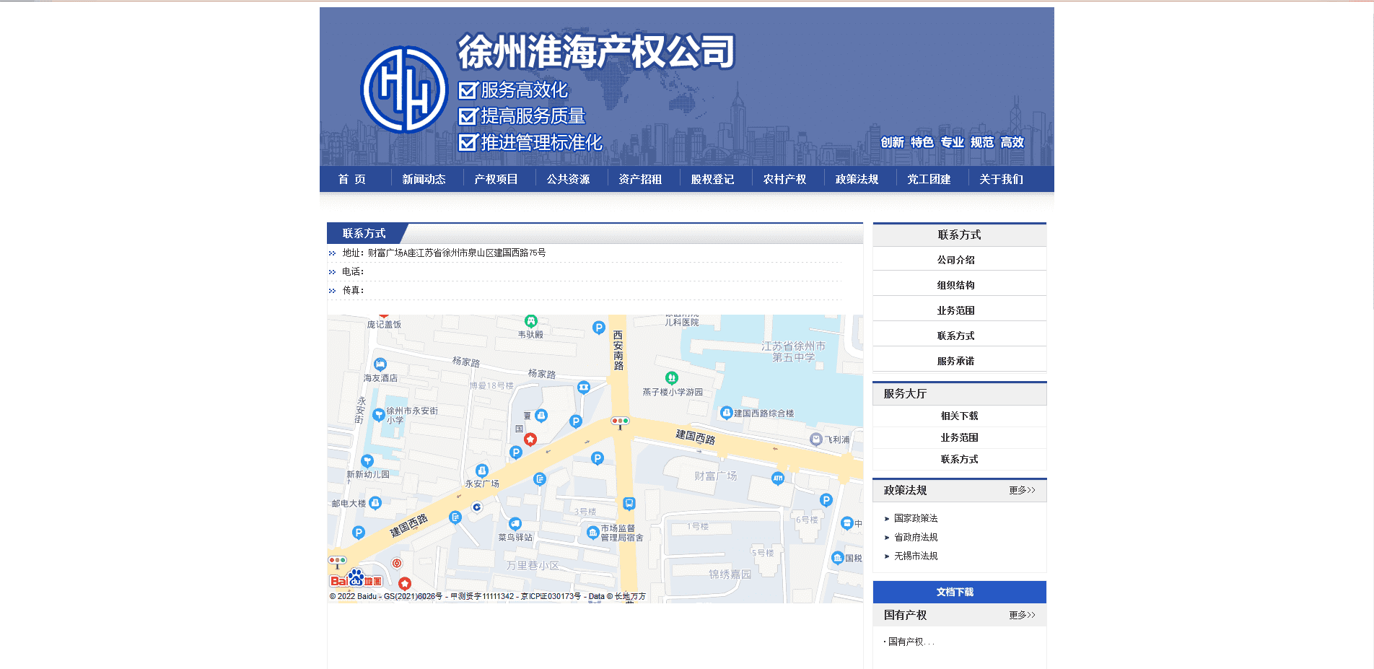This screenshot has height=669, width=1374.
Task: Select the 菜鸟驿站 map marker icon
Action: (x=515, y=524)
